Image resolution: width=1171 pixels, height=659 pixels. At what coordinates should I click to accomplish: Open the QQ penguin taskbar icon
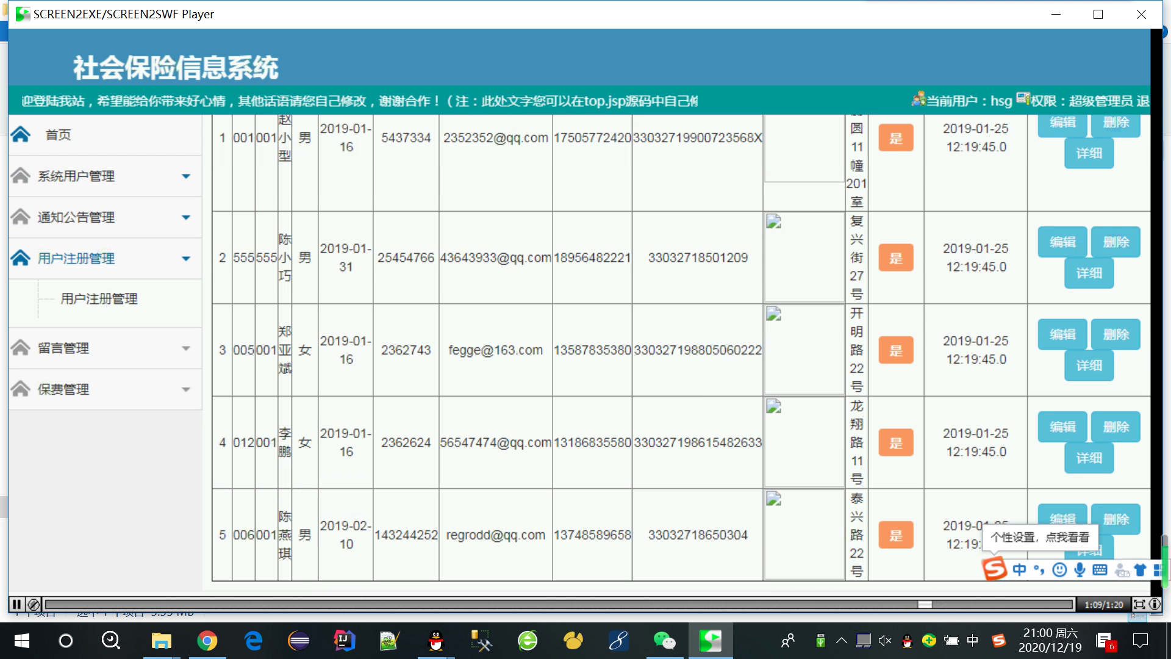pyautogui.click(x=435, y=641)
